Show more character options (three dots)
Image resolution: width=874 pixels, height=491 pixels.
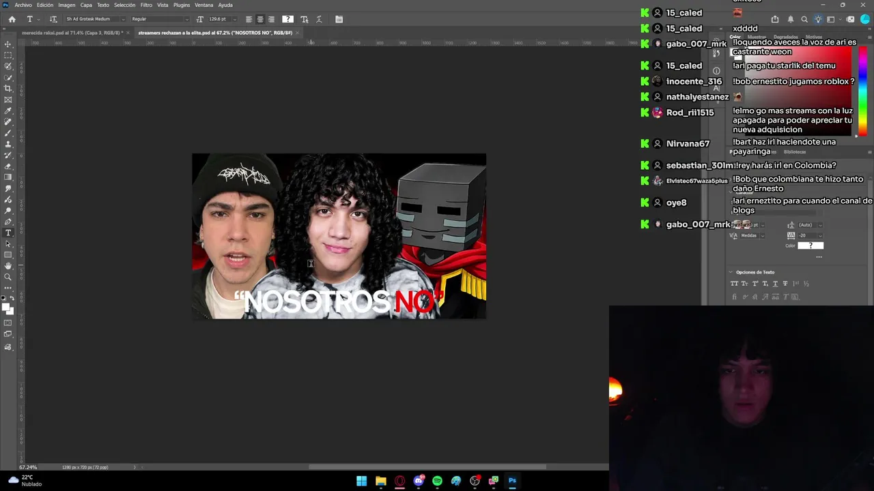click(819, 257)
